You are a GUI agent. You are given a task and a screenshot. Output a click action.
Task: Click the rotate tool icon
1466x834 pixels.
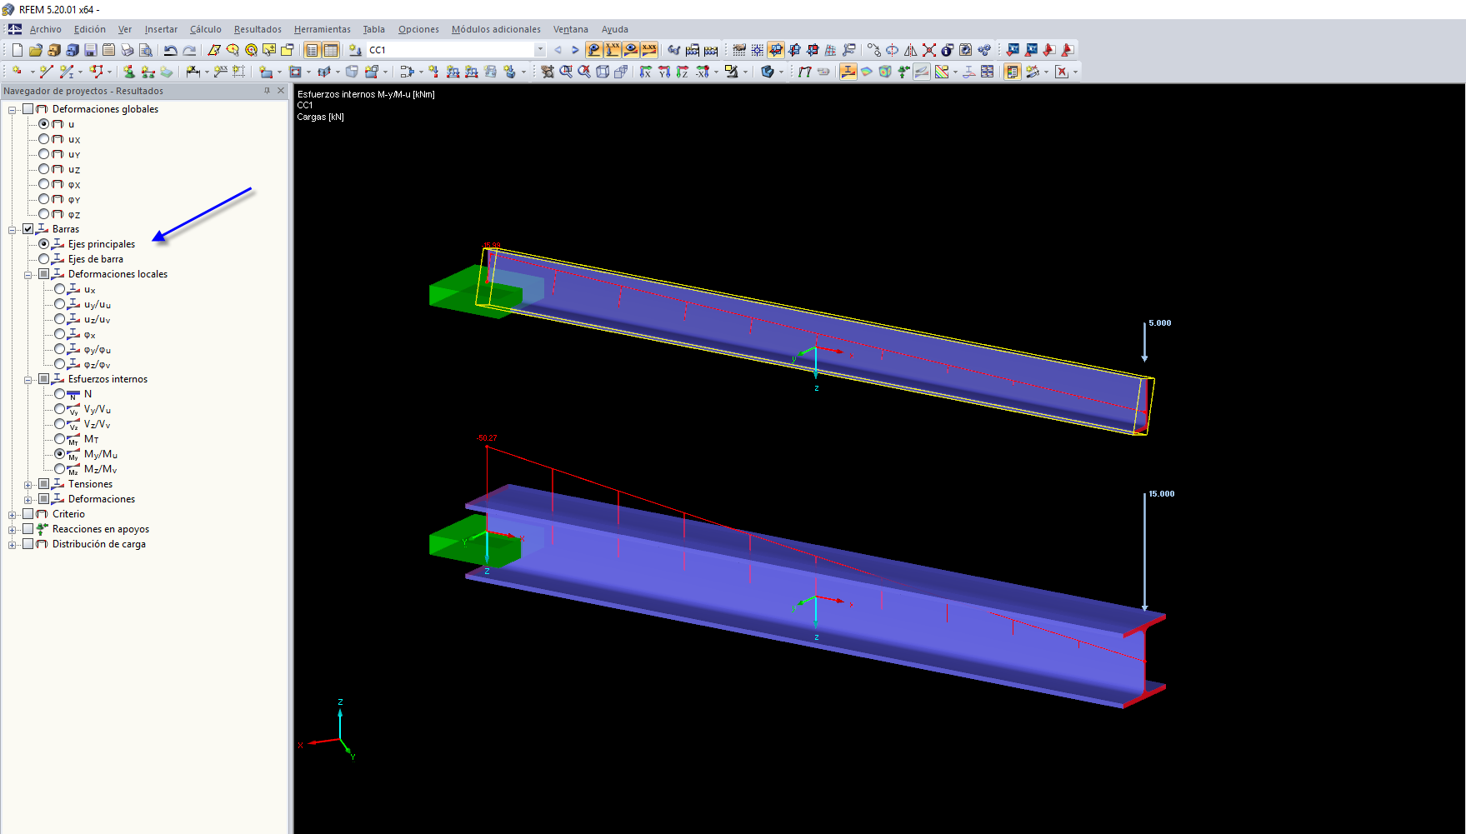(x=892, y=50)
